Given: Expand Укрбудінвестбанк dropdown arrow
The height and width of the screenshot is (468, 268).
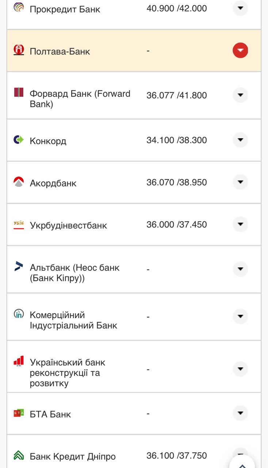Looking at the screenshot, I should (x=240, y=224).
